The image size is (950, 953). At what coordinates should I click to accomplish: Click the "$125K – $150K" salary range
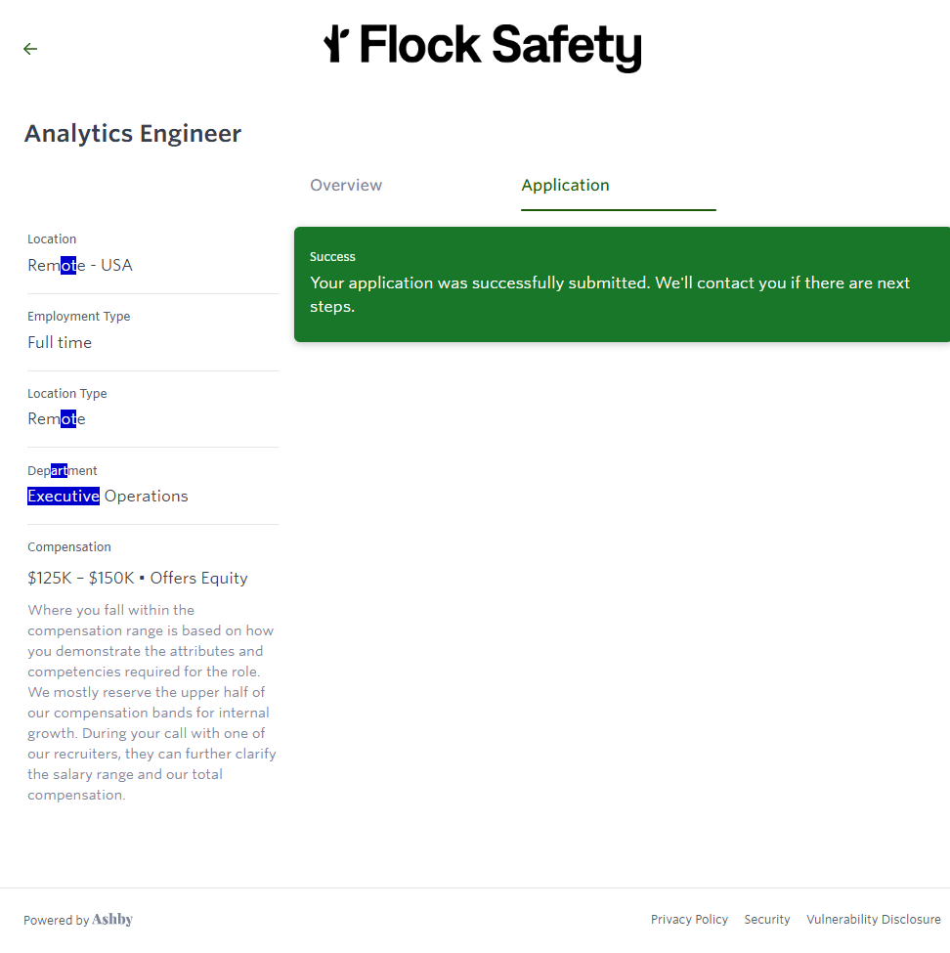81,578
